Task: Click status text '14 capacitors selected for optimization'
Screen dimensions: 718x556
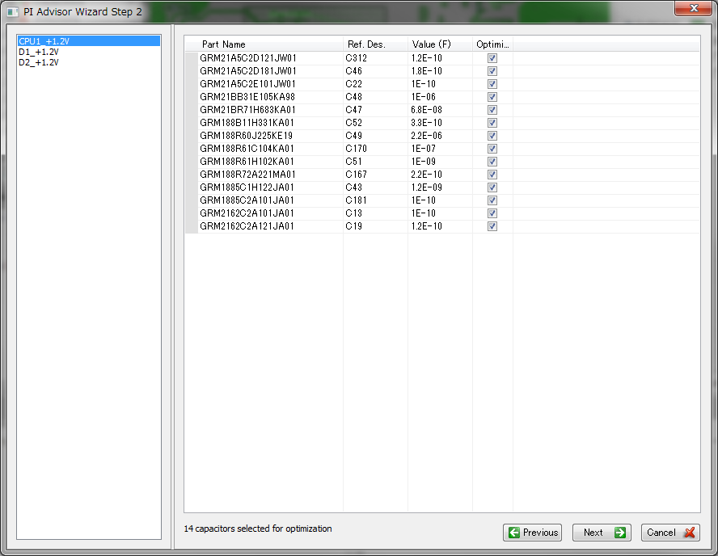Action: tap(258, 529)
